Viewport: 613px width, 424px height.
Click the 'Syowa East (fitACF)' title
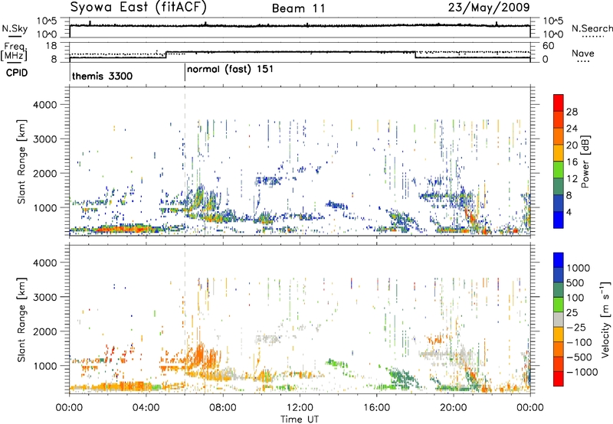click(x=139, y=8)
